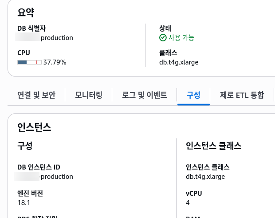Click the 상태 label in summary
This screenshot has width=275, height=218.
[x=165, y=28]
